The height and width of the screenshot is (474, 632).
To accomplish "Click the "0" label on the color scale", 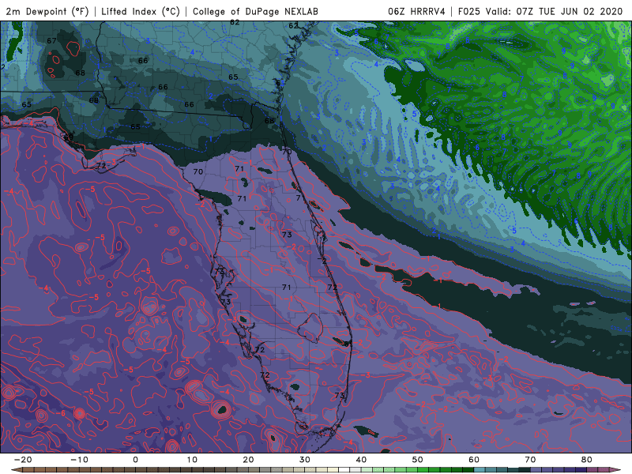I will (135, 460).
